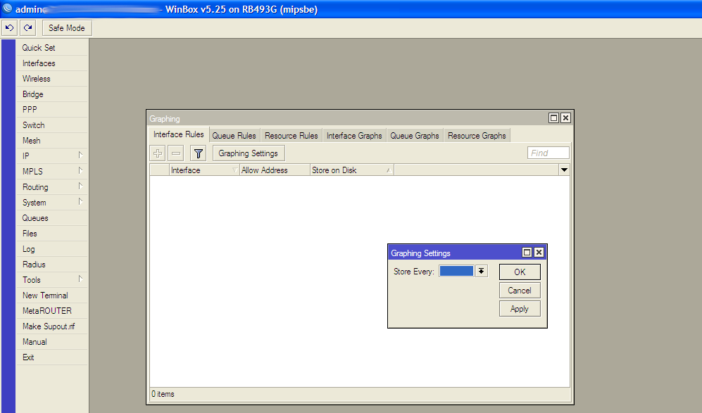
Task: Click the remove (minus) icon in Graphing
Action: coord(176,153)
